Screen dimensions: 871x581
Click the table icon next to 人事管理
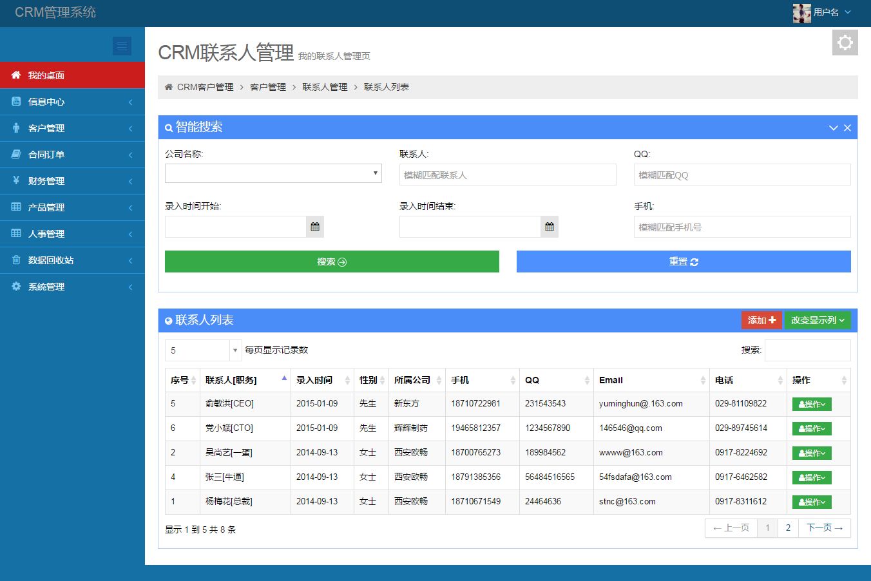coord(16,233)
